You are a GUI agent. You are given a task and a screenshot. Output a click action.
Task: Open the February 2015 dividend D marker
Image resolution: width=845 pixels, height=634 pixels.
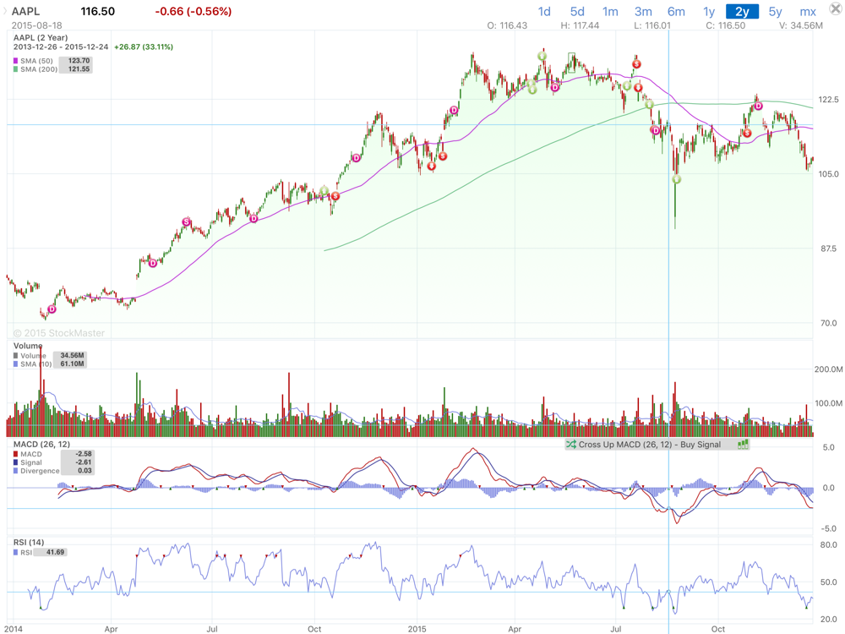[455, 111]
